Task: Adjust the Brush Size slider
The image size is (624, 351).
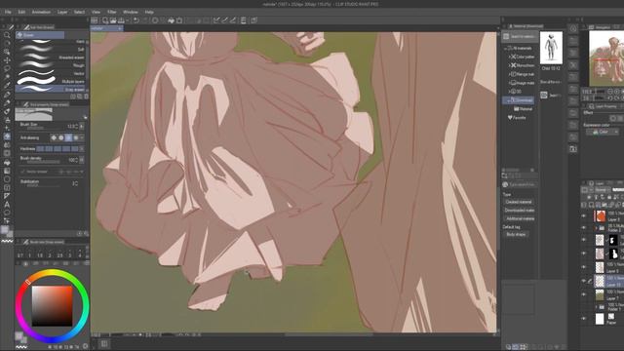Action: pos(43,127)
